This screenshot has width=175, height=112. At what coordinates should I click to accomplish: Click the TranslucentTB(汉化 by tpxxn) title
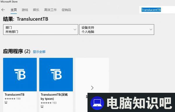[54, 97]
